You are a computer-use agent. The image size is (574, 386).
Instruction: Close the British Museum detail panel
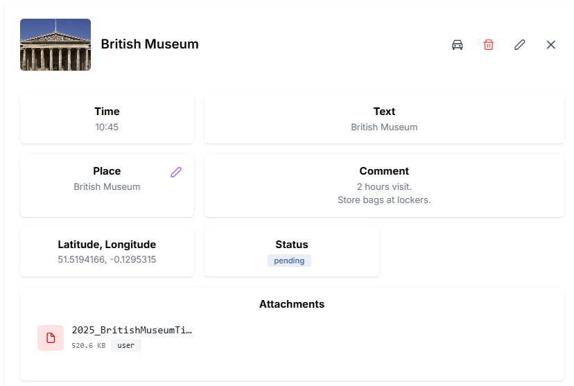551,44
